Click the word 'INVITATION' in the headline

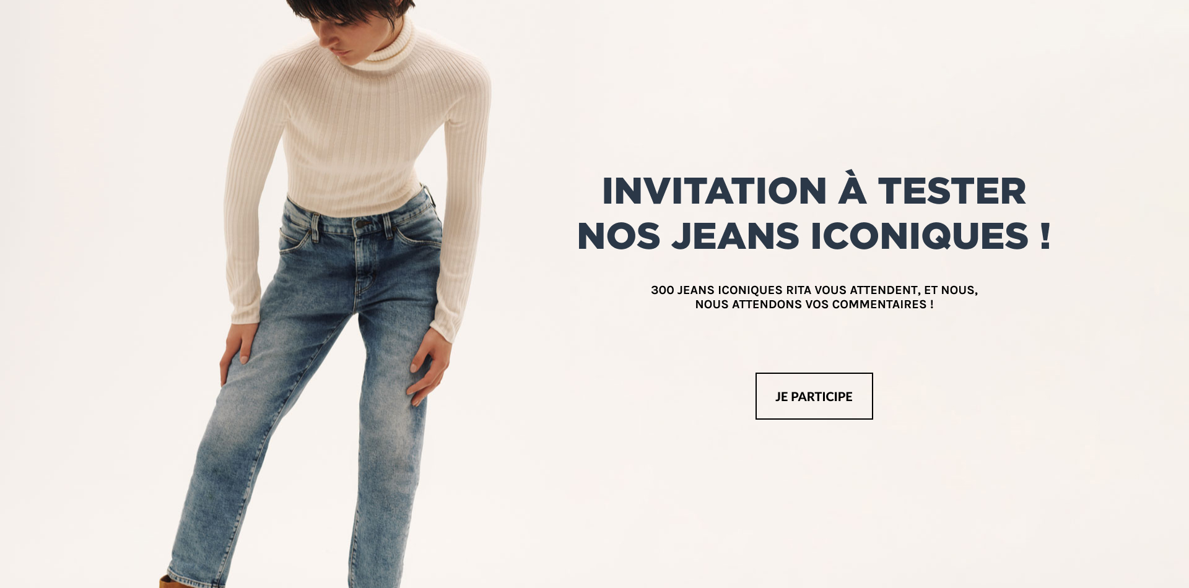click(x=714, y=191)
